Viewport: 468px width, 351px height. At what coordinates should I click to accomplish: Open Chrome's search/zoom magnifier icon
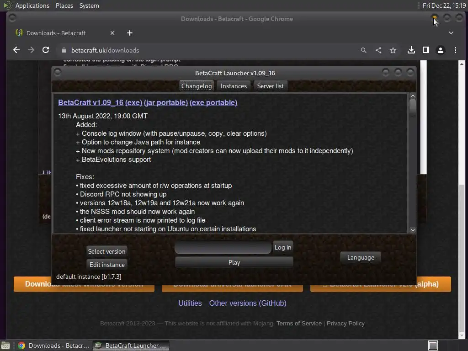[x=363, y=50]
